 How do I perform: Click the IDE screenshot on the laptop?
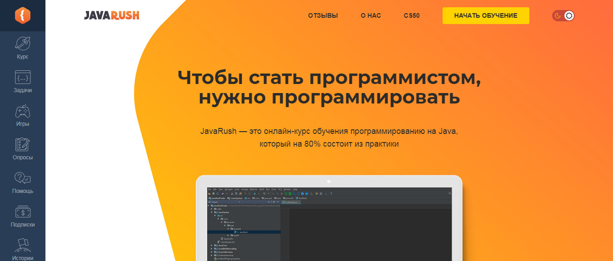pos(329,224)
